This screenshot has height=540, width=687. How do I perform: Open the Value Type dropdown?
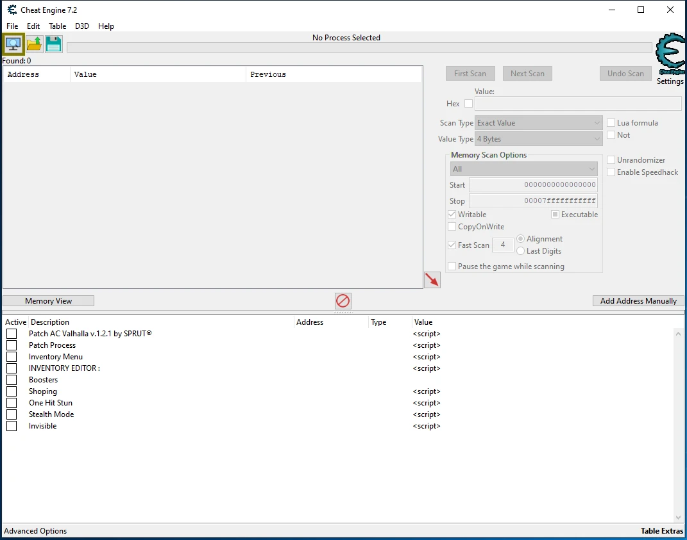538,138
